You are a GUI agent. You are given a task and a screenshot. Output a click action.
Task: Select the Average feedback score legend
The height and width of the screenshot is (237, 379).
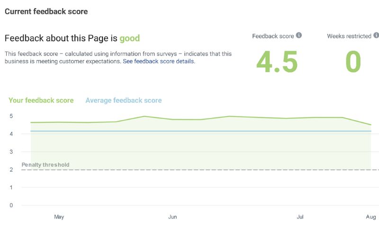pos(124,100)
